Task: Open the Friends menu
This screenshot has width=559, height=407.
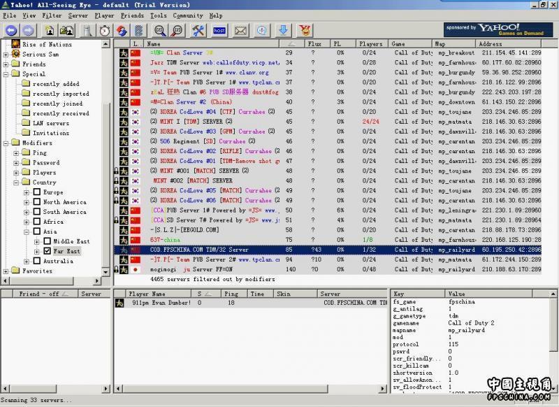Action: tap(132, 15)
